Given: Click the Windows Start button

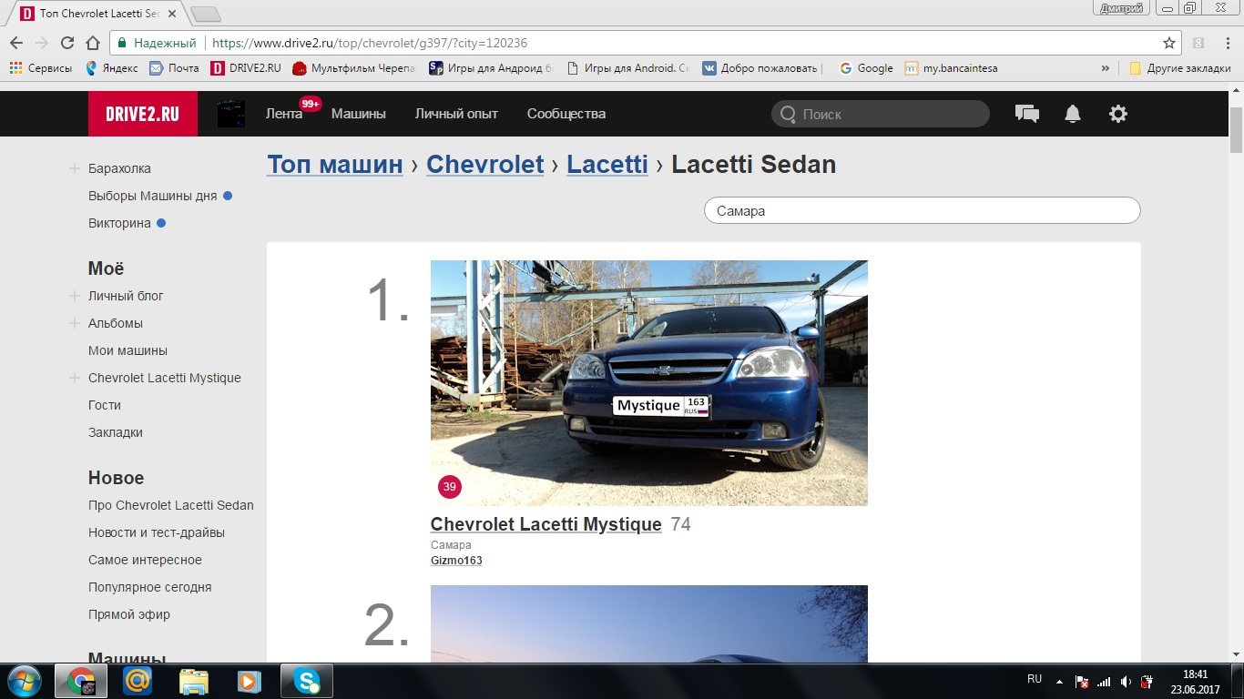Looking at the screenshot, I should tap(24, 681).
